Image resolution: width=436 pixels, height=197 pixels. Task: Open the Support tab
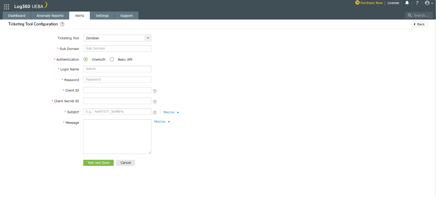tap(126, 16)
